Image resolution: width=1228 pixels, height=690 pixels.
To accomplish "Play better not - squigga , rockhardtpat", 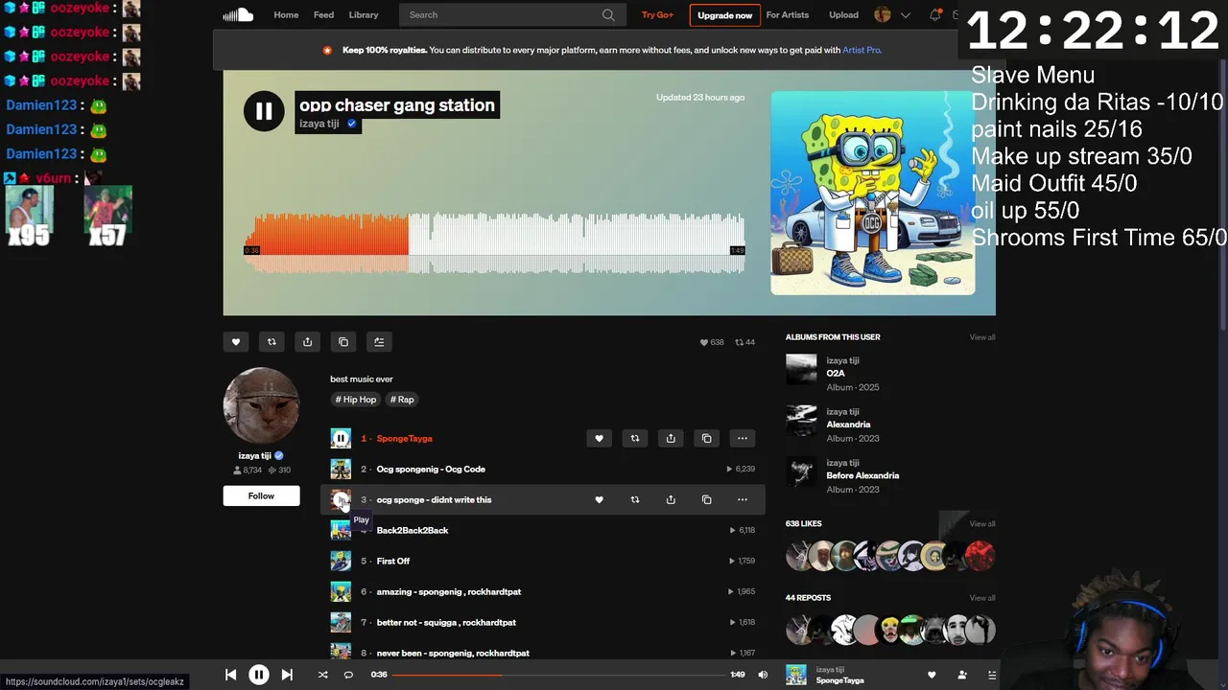I will coord(341,622).
